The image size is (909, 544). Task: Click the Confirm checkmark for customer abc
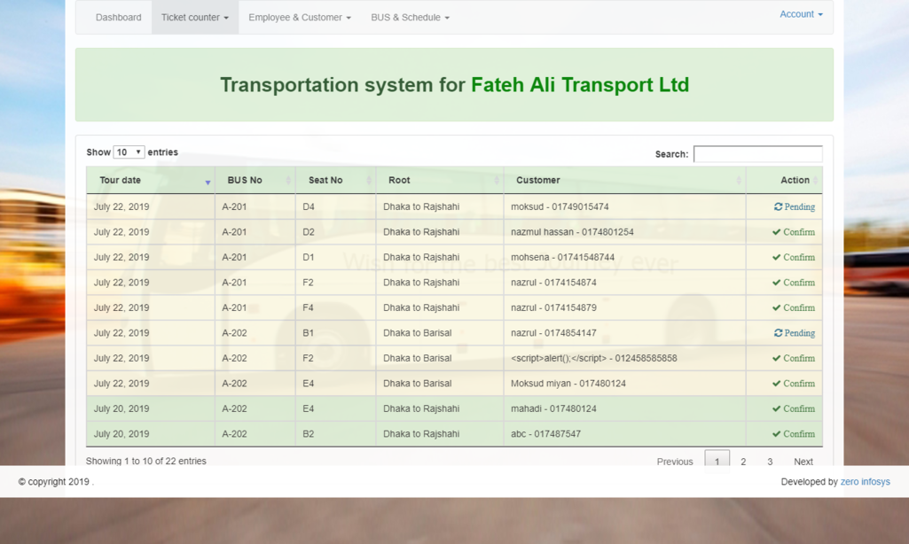[777, 434]
